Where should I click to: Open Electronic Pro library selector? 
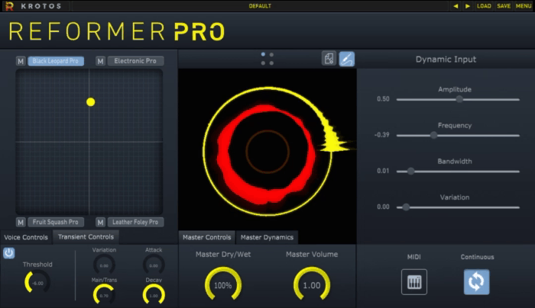[x=135, y=61]
